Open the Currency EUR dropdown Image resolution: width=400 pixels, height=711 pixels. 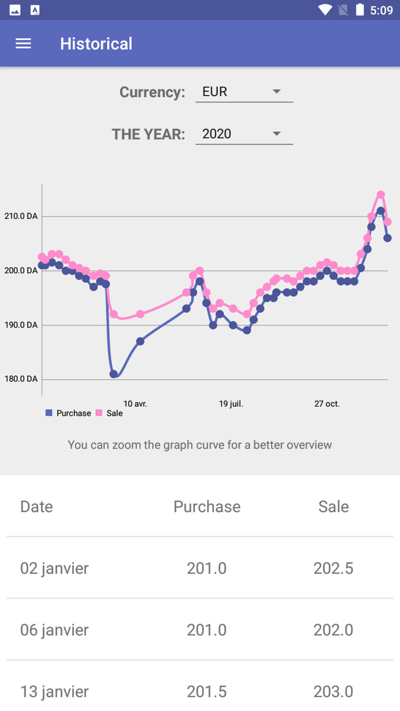pos(244,92)
